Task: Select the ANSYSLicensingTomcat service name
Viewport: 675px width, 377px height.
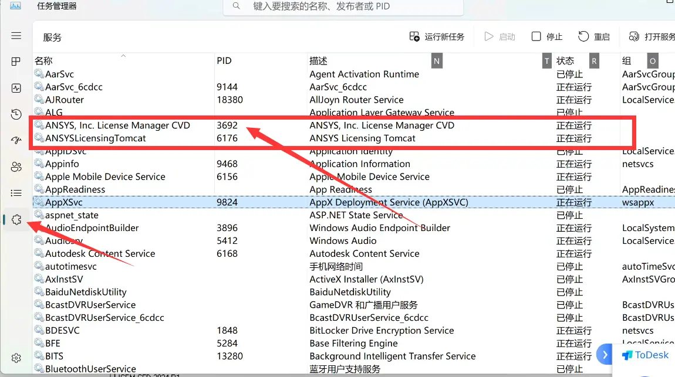Action: 96,138
